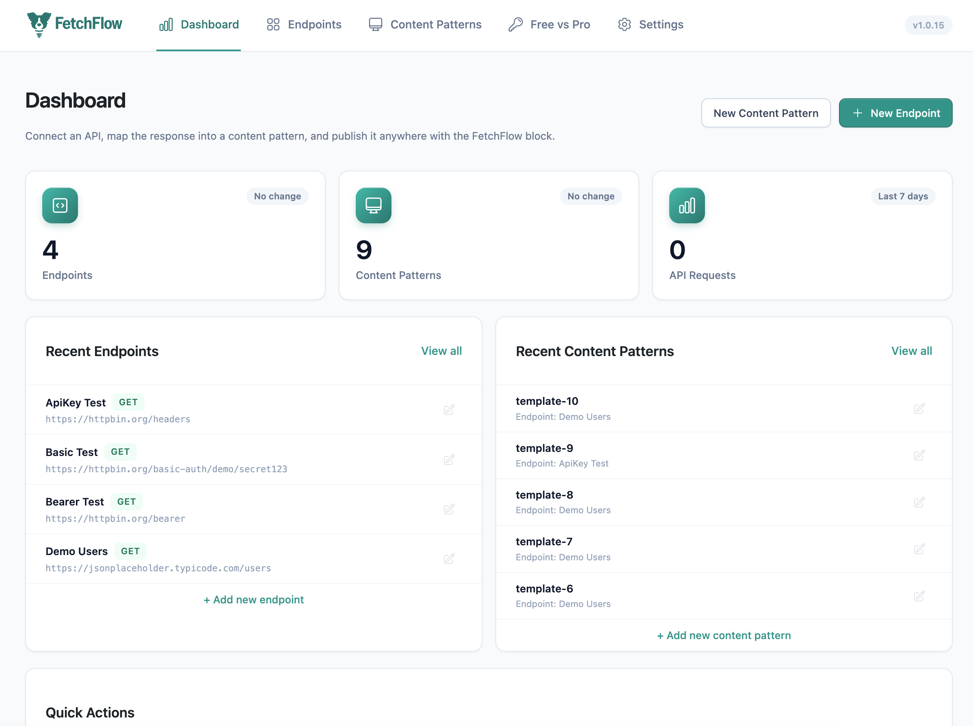Edit the Basic Test endpoint via pencil icon
The image size is (973, 726).
point(449,460)
